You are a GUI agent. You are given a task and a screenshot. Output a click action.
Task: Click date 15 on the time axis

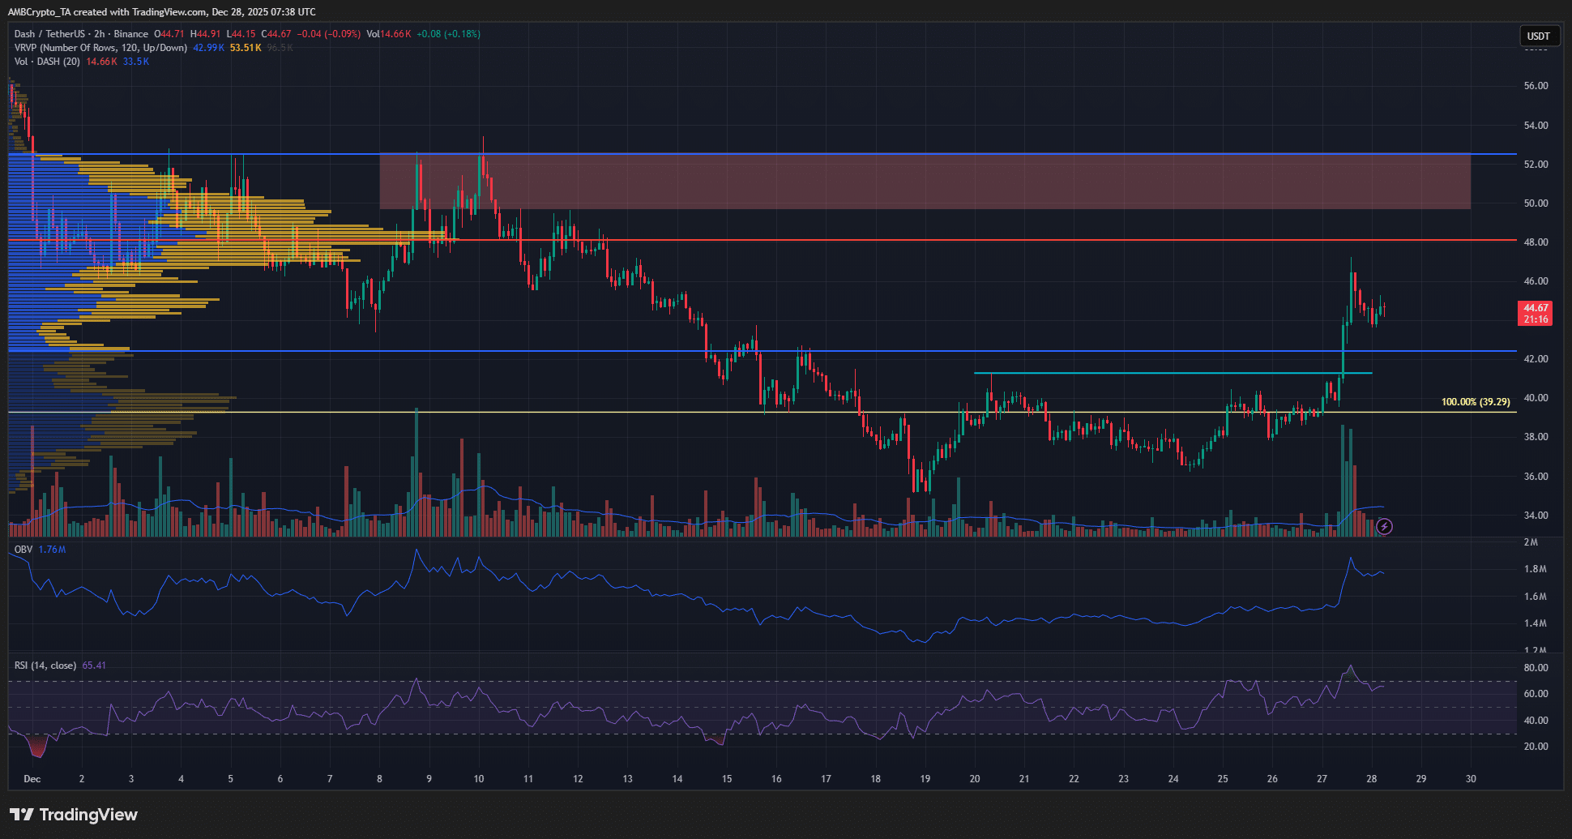pos(727,779)
